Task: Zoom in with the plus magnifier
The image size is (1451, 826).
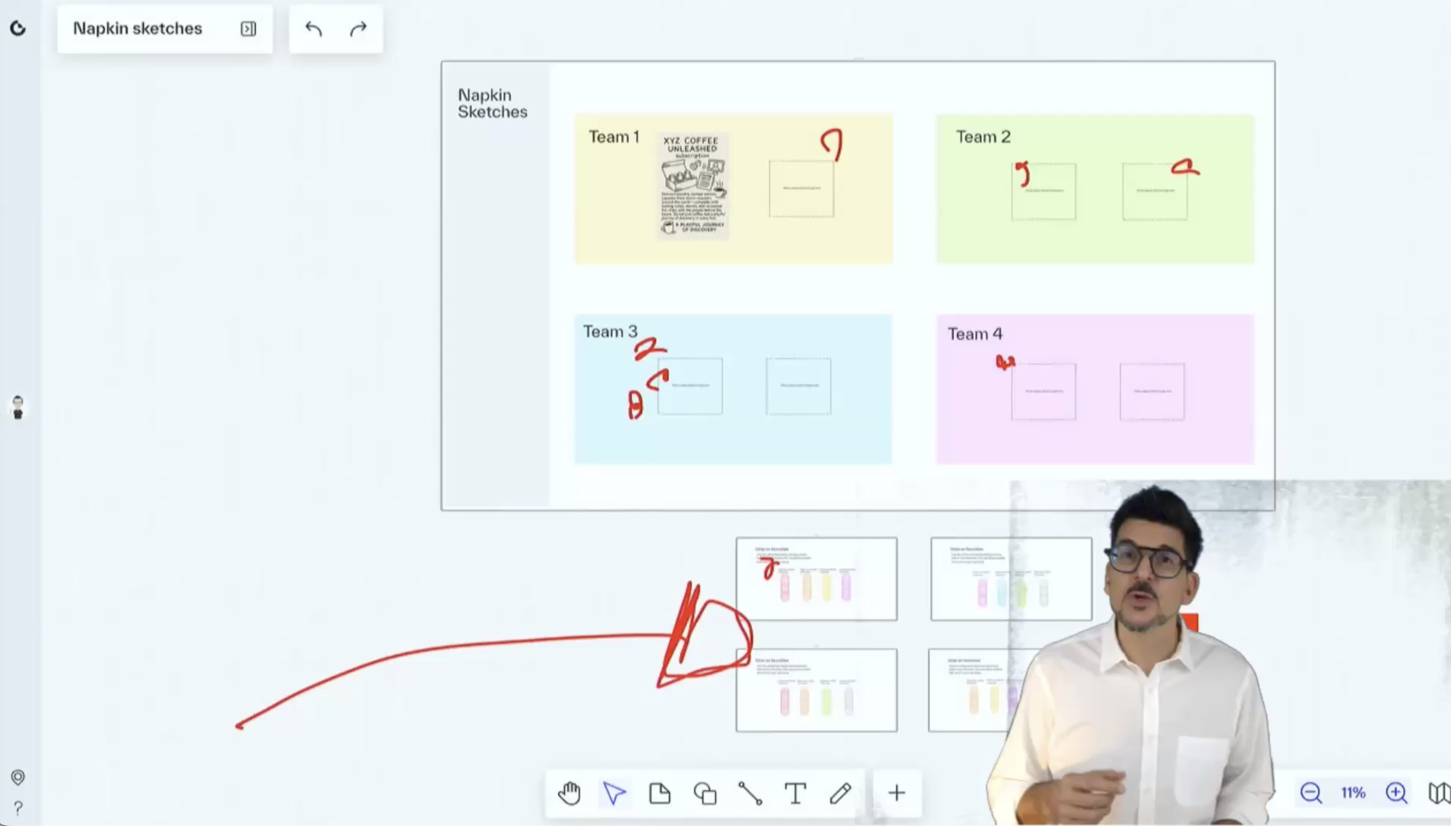Action: [x=1396, y=793]
